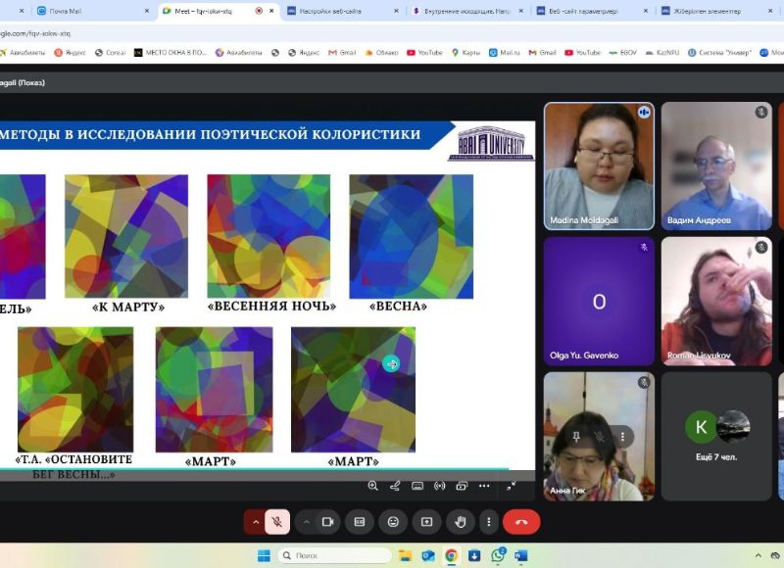Leave the call with red hang-up button
This screenshot has width=784, height=568.
[x=521, y=522]
